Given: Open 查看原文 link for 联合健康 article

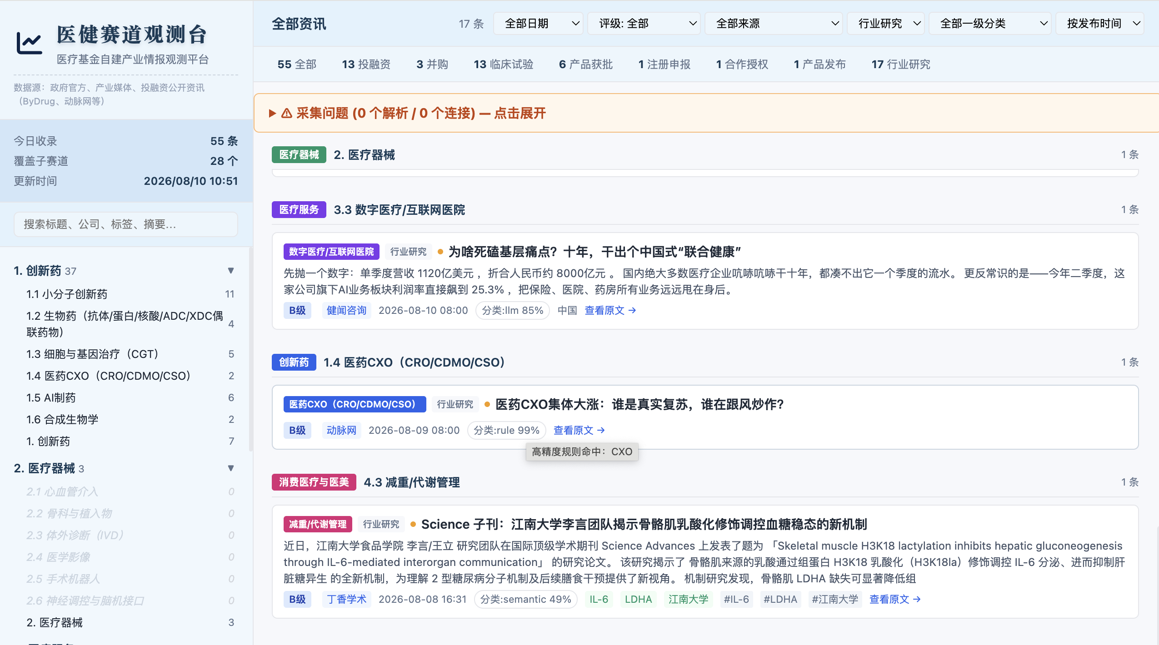Looking at the screenshot, I should click(610, 311).
